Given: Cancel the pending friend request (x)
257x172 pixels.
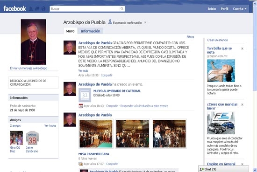Looking at the screenshot, I should [x=145, y=22].
